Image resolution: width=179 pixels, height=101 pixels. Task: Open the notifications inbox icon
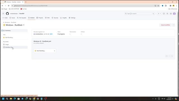tap(171, 13)
